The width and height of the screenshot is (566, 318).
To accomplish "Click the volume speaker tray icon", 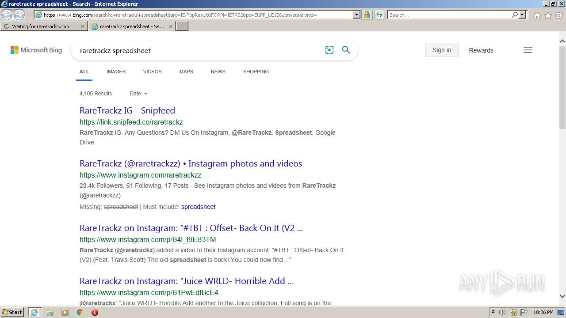I will (x=503, y=312).
